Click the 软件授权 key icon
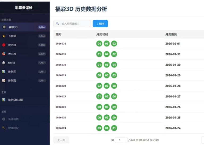This screenshot has height=145, width=204. pyautogui.click(x=4, y=128)
